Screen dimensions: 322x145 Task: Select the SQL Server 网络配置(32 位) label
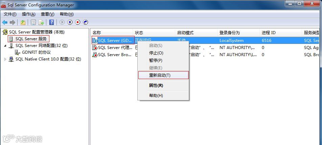42,46
